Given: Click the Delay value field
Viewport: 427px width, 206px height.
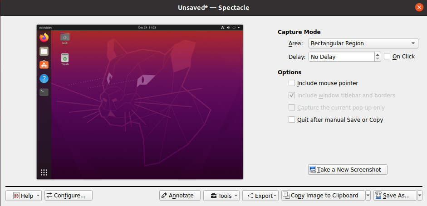Looking at the screenshot, I should 342,57.
